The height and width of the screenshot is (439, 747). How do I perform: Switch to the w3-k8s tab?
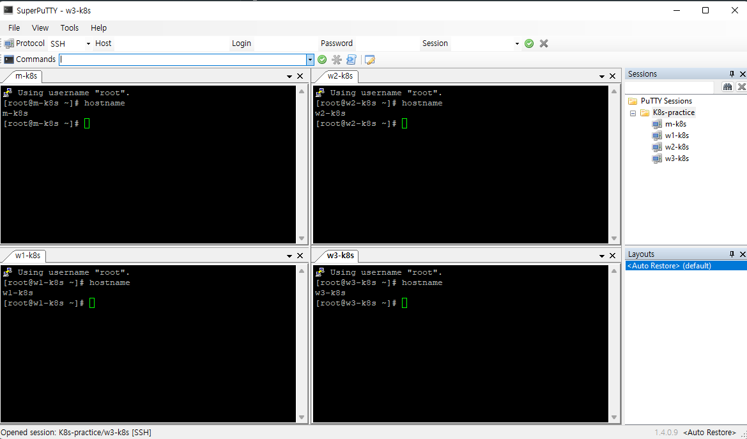340,256
